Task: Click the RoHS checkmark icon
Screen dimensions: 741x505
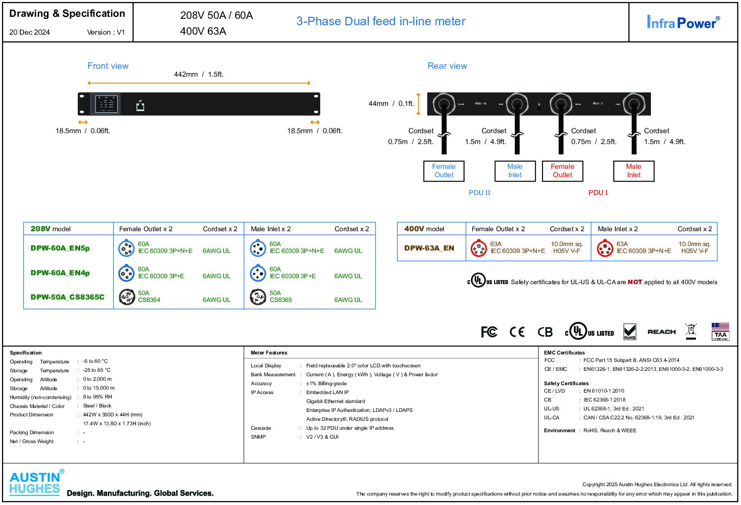Action: click(630, 332)
